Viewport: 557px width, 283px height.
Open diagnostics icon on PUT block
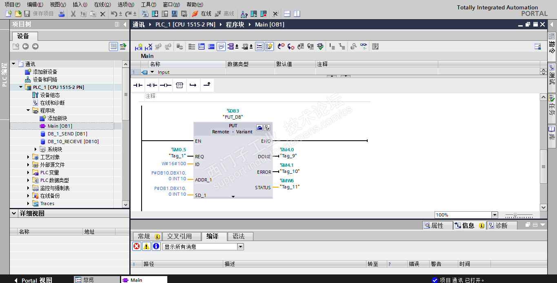(267, 128)
